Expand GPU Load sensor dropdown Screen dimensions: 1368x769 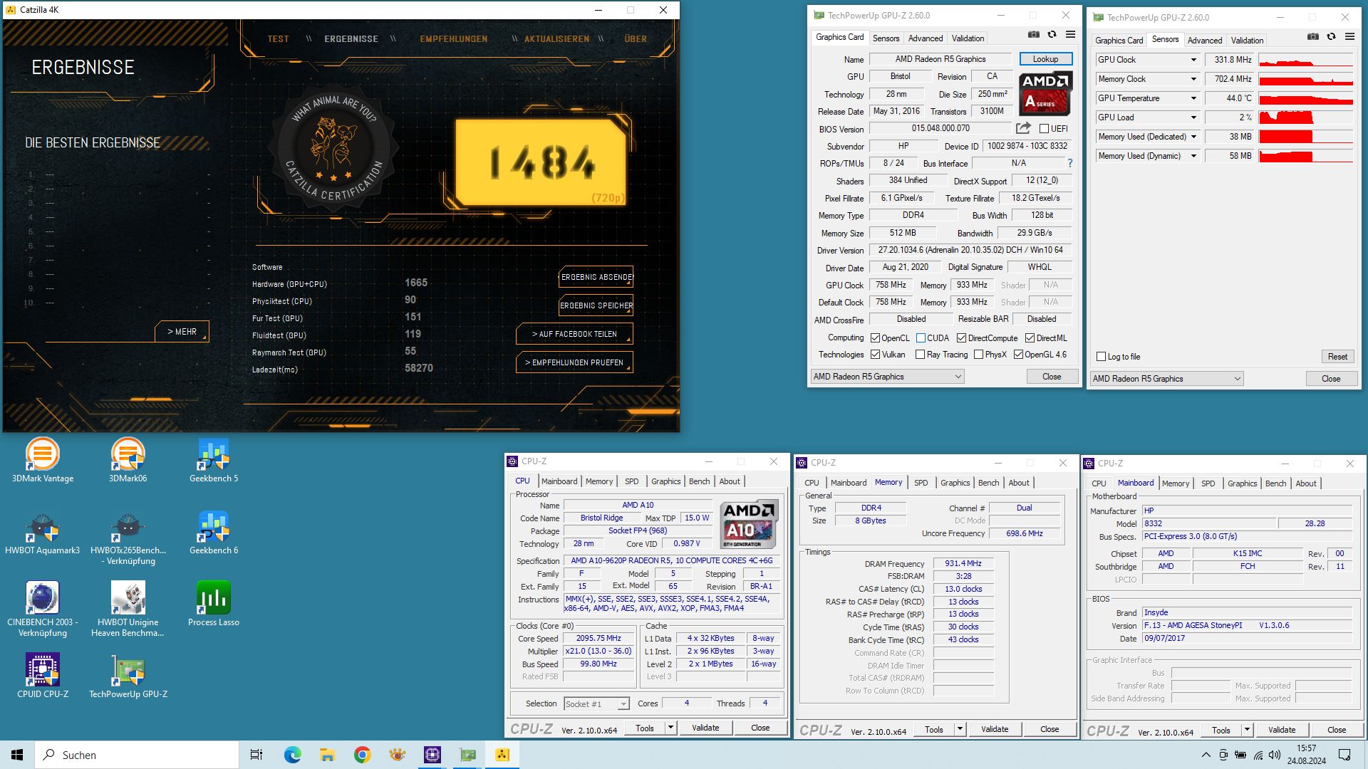click(1193, 117)
